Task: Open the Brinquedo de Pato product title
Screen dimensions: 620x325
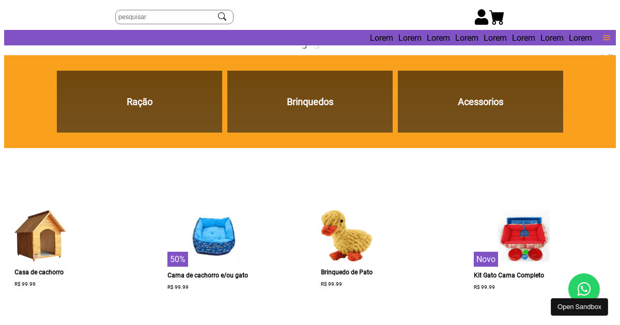Action: [x=347, y=272]
